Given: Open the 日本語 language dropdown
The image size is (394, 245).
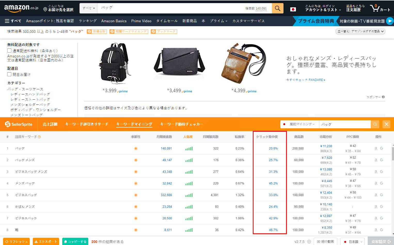Looking at the screenshot, I should click(x=352, y=242).
